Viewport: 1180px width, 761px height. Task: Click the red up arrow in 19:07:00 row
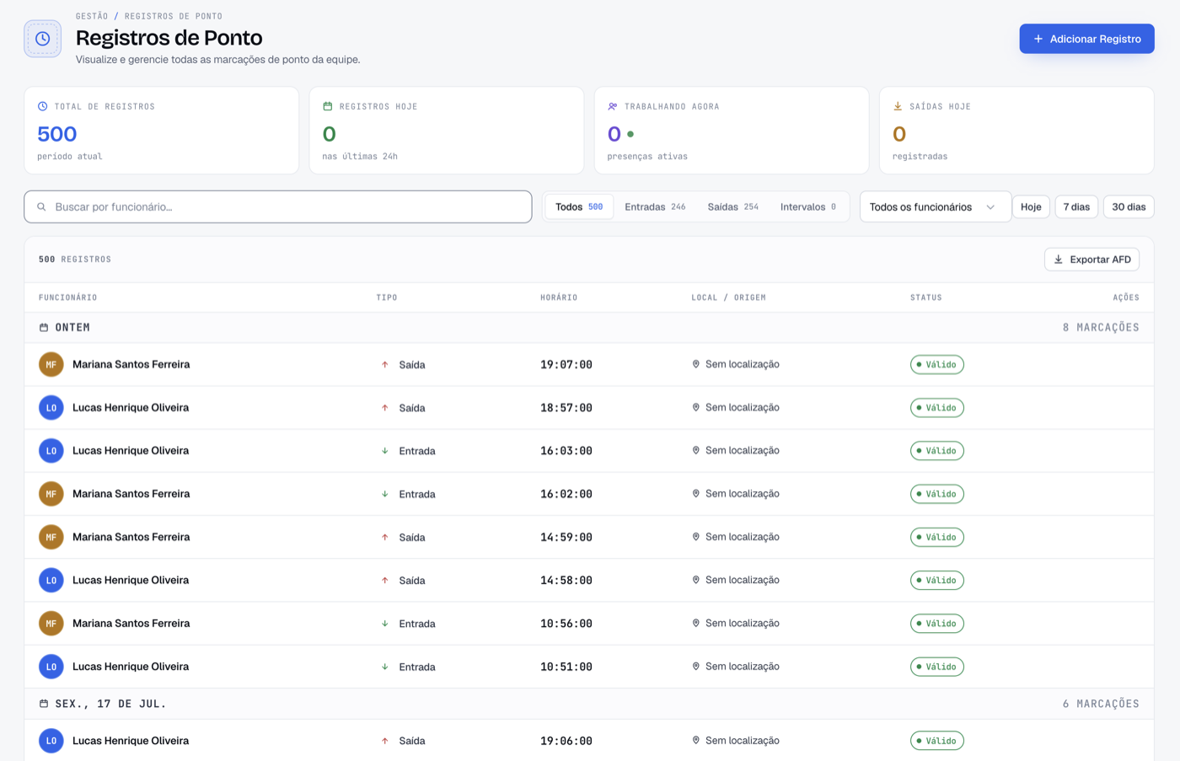(385, 364)
